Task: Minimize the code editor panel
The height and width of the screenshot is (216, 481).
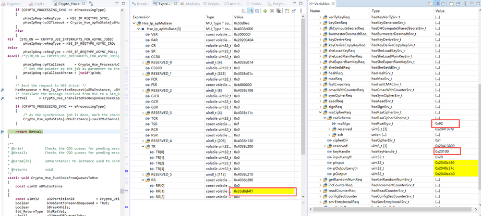Action: pyautogui.click(x=116, y=3)
